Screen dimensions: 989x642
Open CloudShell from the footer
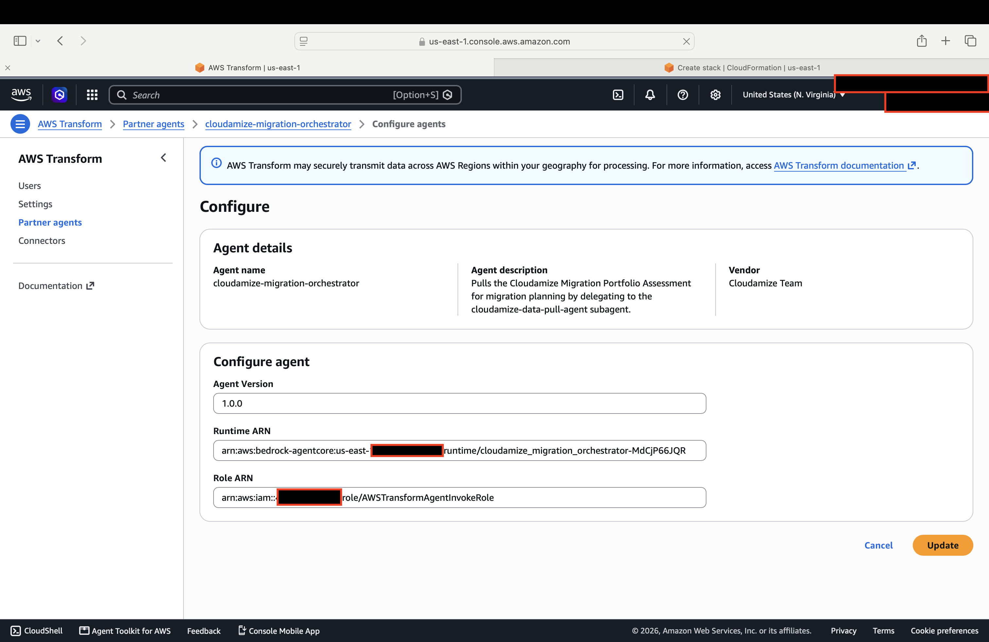(x=37, y=631)
